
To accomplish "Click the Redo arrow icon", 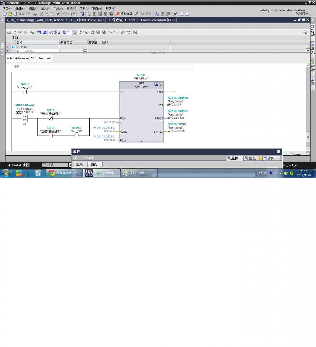I will click(x=73, y=14).
